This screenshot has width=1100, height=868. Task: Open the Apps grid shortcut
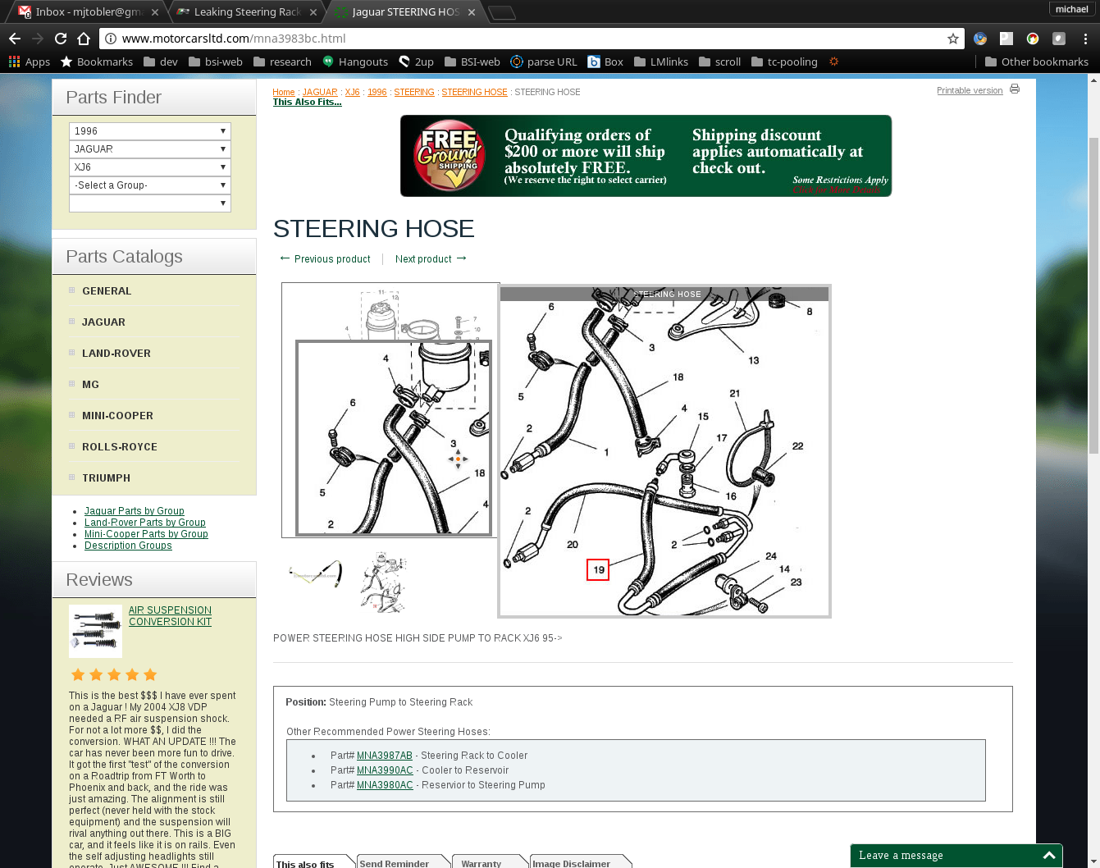coord(30,62)
